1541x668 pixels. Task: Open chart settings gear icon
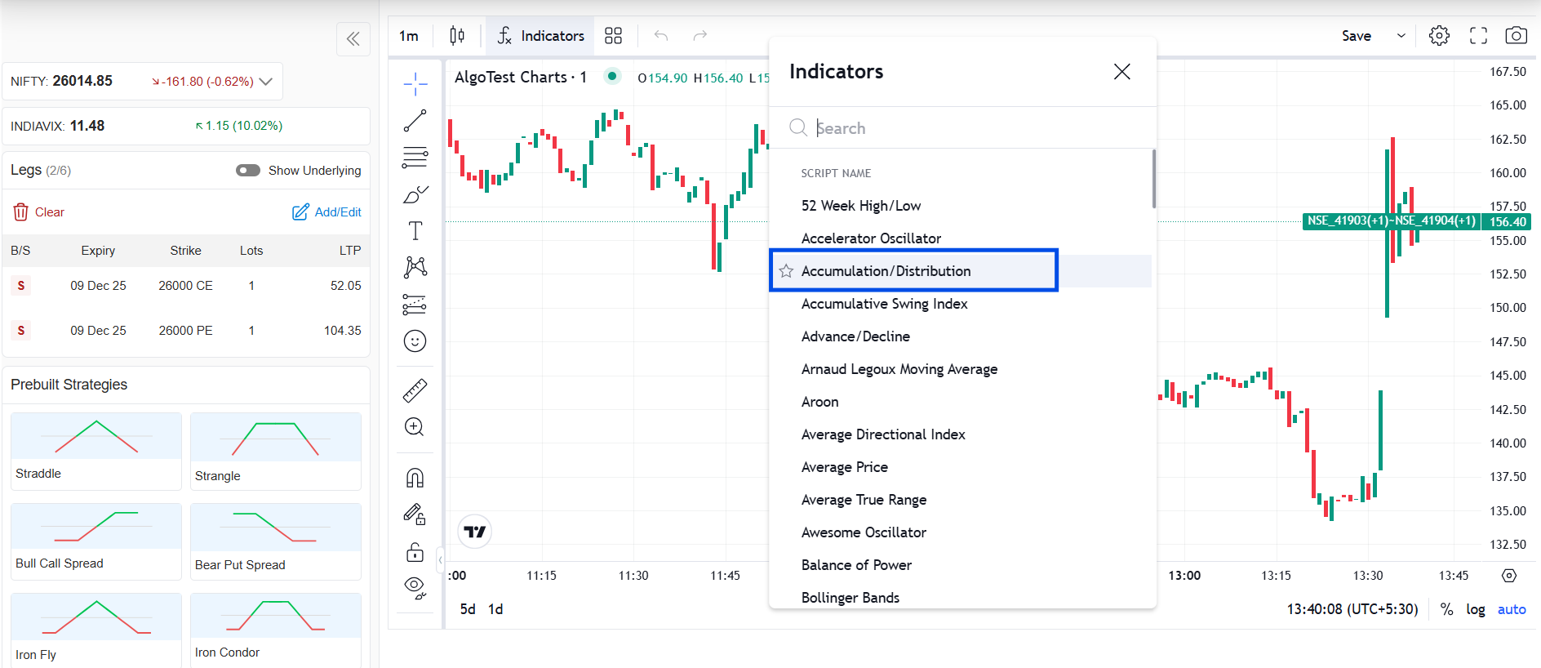click(1439, 36)
